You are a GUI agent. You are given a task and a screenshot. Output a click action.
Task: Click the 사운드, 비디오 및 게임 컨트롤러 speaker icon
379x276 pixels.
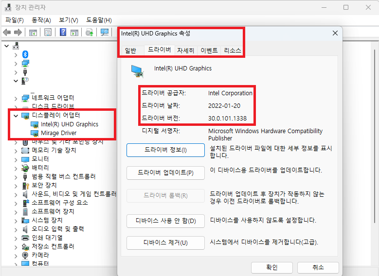click(25, 194)
